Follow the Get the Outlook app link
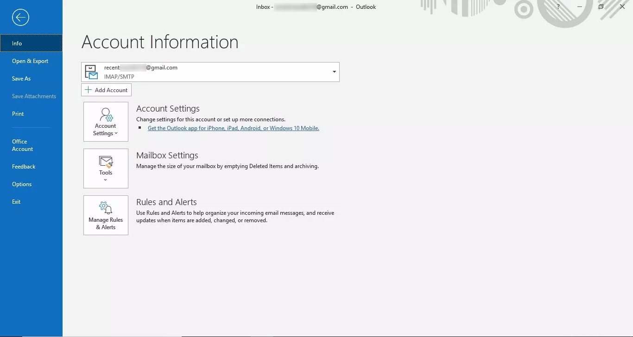Image resolution: width=633 pixels, height=337 pixels. [x=234, y=128]
